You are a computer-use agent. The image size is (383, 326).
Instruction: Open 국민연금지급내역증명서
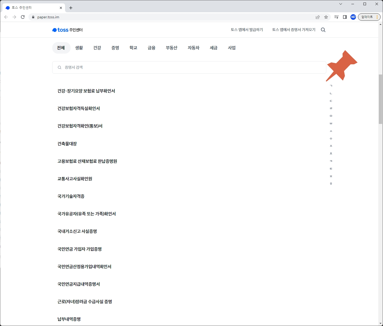coord(79,284)
